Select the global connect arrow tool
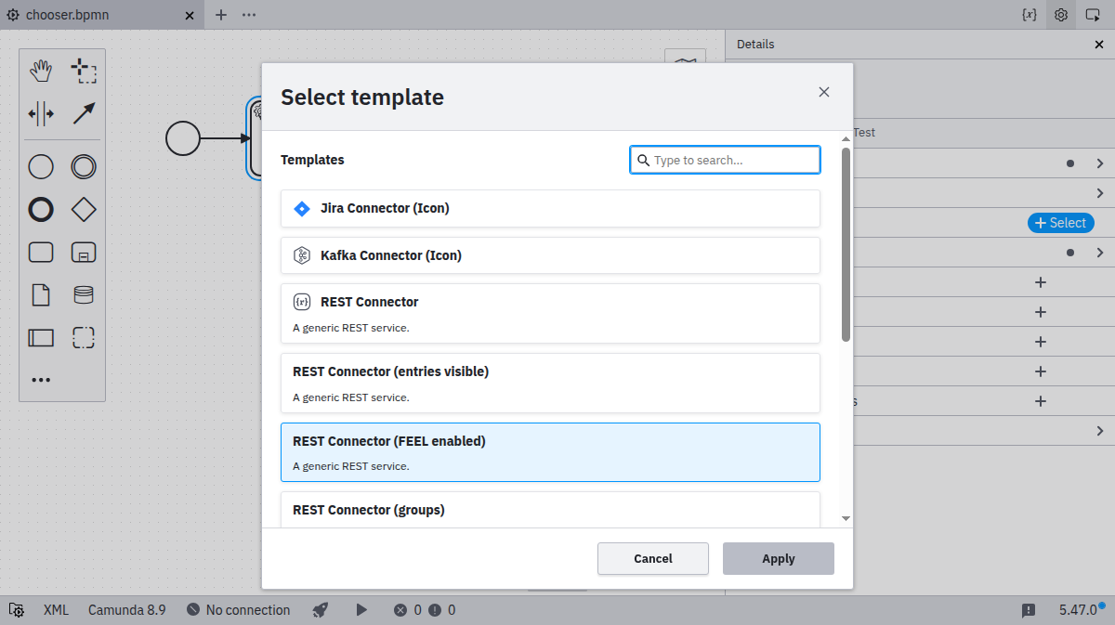 pos(84,113)
